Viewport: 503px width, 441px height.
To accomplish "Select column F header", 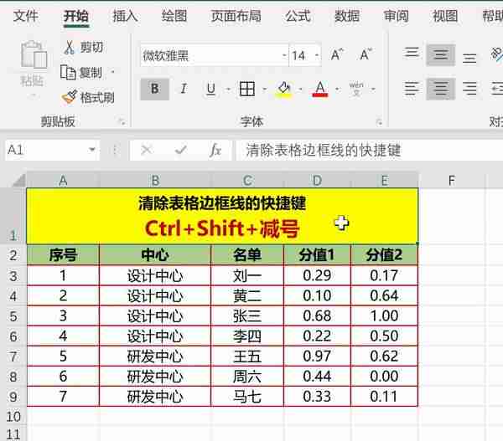I will click(452, 181).
